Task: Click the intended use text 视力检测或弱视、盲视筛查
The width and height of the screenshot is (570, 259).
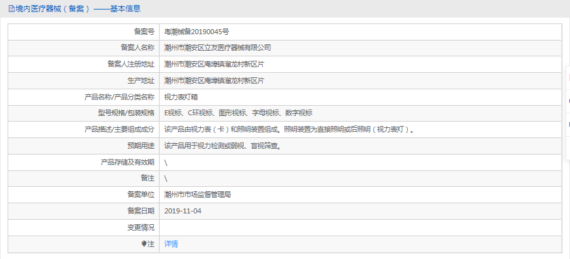Action: click(x=222, y=146)
